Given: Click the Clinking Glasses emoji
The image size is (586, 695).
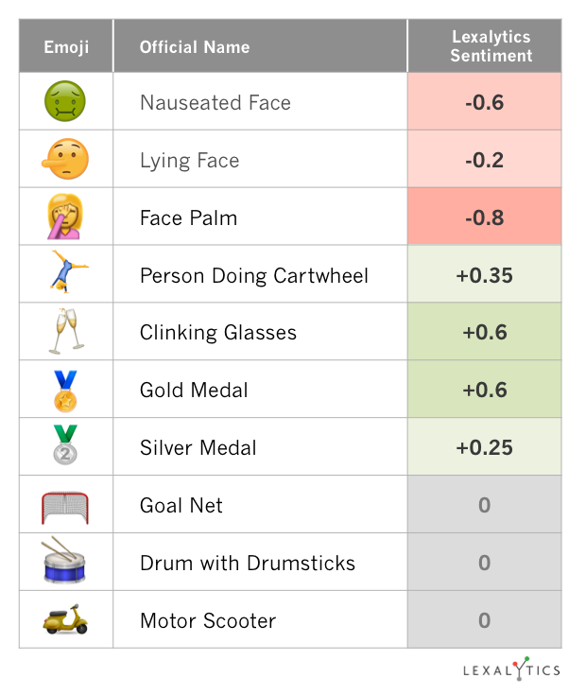Looking at the screenshot, I should [65, 332].
